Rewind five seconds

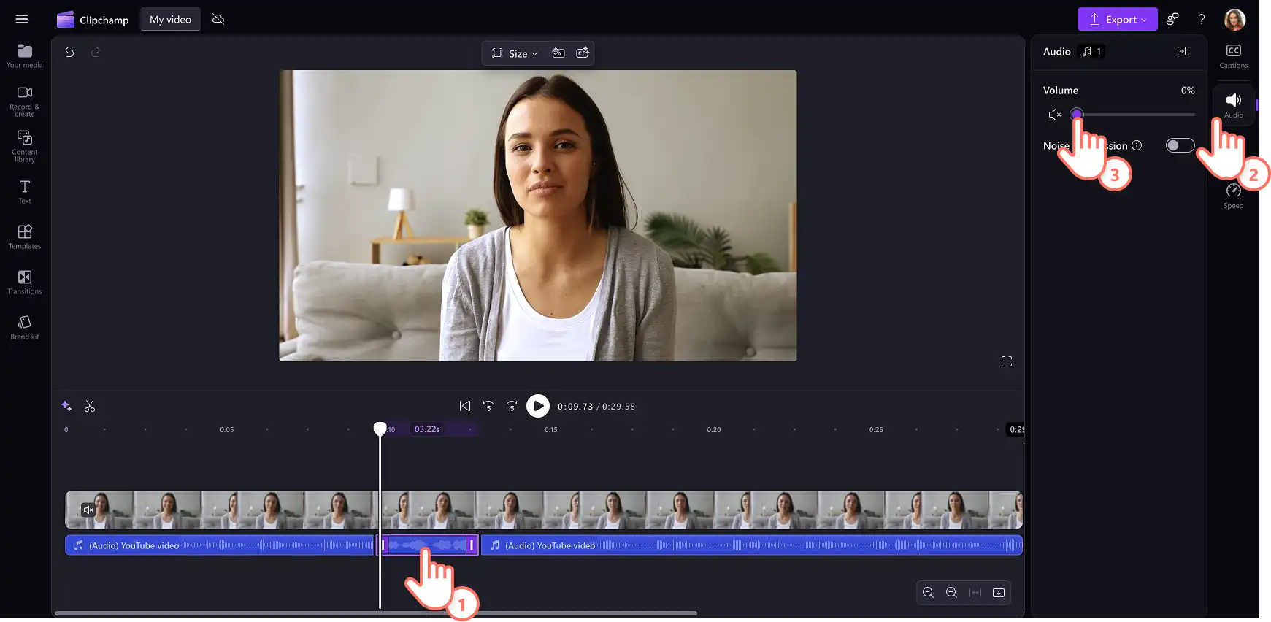click(x=488, y=406)
